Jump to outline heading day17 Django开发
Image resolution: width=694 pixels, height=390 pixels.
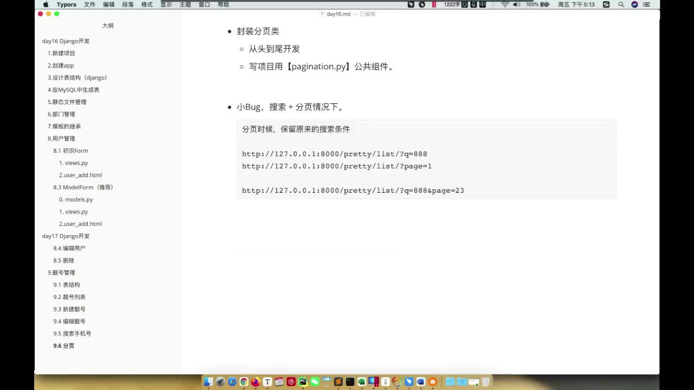coord(66,236)
